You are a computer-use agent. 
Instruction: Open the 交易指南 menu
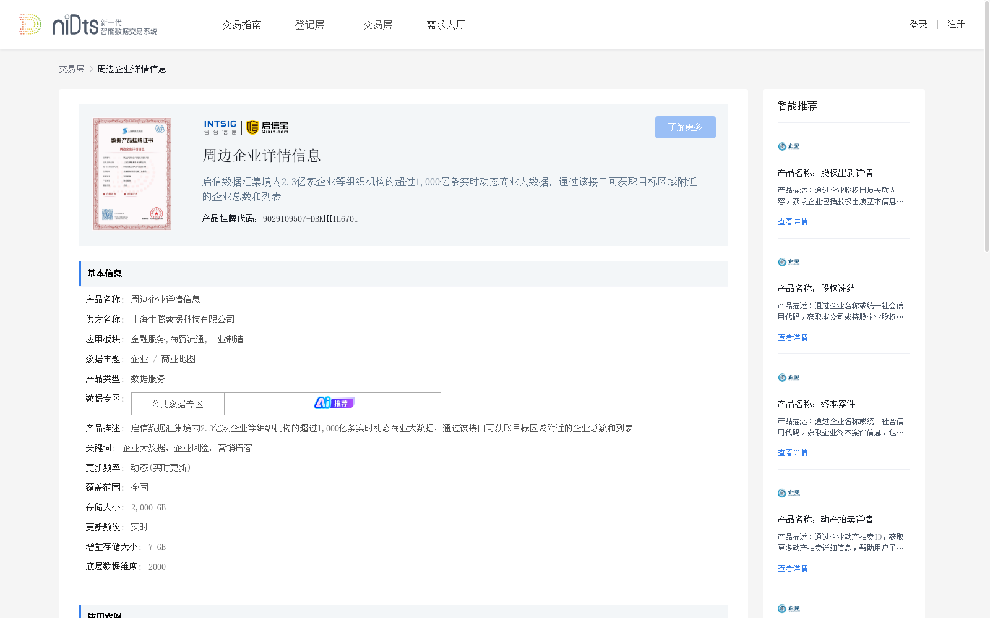(x=242, y=25)
